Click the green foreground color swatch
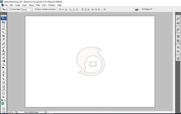 [3, 103]
